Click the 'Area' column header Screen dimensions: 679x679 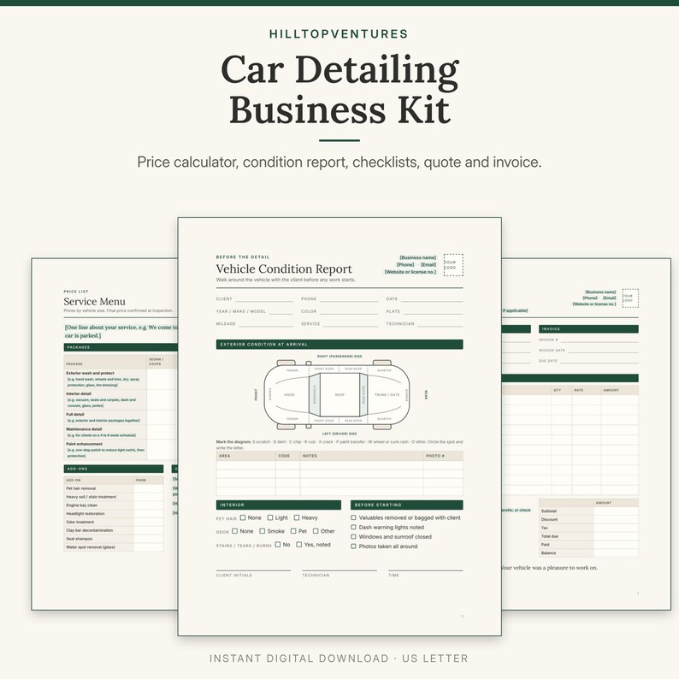pyautogui.click(x=245, y=456)
